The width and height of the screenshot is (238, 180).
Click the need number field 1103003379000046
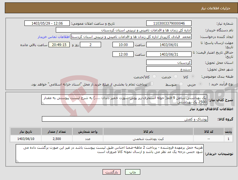coord(169,23)
